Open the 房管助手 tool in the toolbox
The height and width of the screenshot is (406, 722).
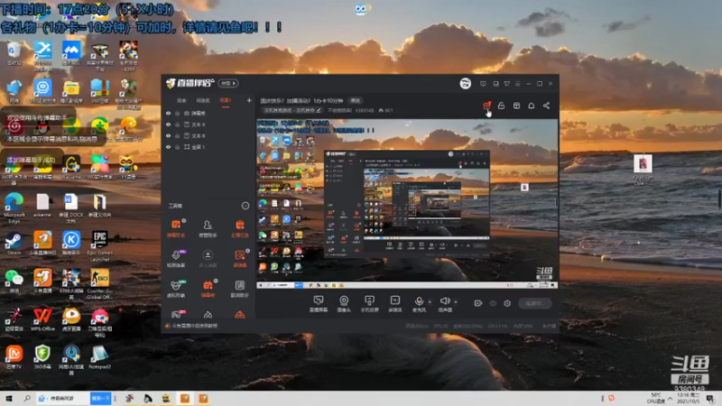pyautogui.click(x=208, y=228)
